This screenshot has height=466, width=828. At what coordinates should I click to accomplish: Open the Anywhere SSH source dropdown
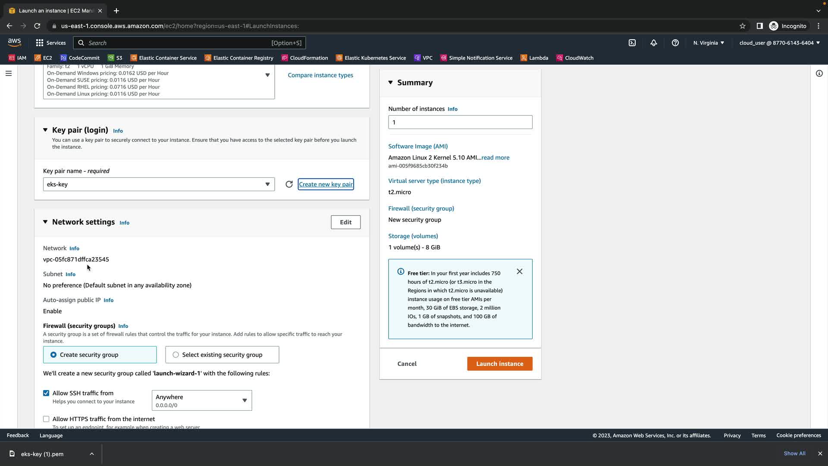click(x=201, y=400)
